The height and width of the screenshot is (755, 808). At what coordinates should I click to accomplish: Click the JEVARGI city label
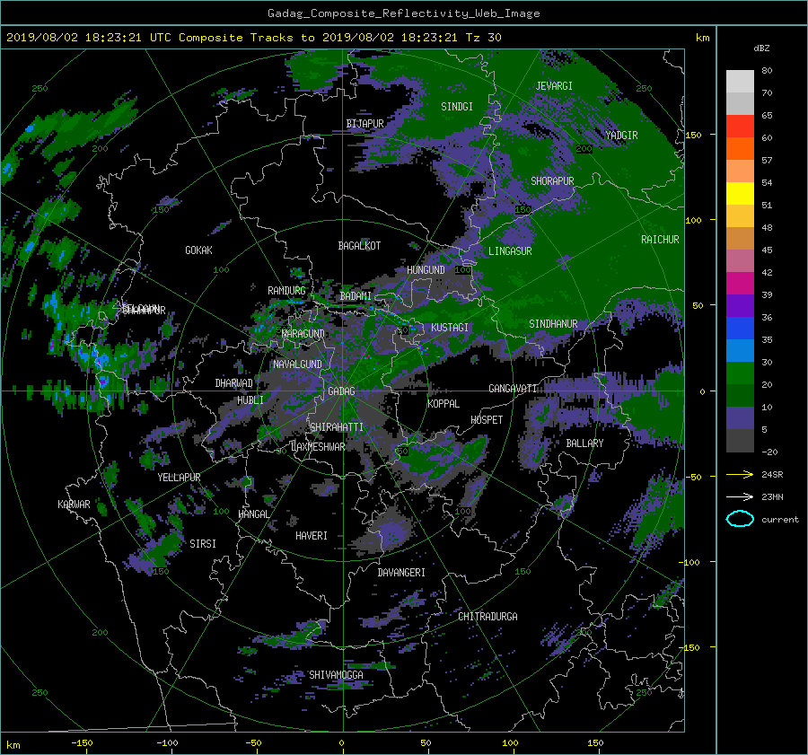point(554,86)
